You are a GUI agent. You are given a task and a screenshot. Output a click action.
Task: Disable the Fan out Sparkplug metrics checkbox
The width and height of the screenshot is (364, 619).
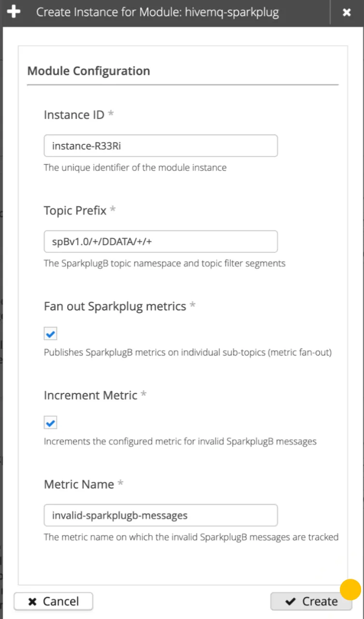coord(51,334)
